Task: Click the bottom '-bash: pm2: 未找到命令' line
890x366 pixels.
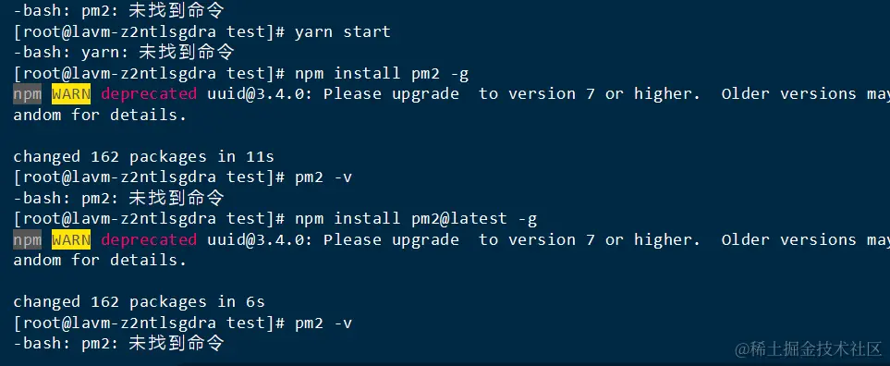Action: (x=118, y=343)
